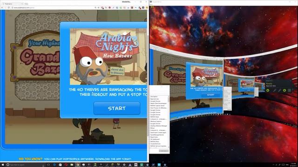Click the START button in the Poptropica popup
This screenshot has width=298, height=167.
click(117, 108)
